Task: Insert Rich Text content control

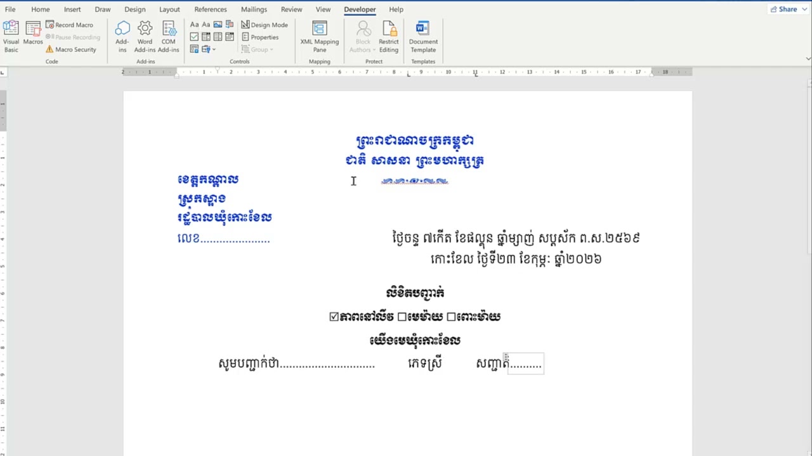Action: click(x=194, y=25)
